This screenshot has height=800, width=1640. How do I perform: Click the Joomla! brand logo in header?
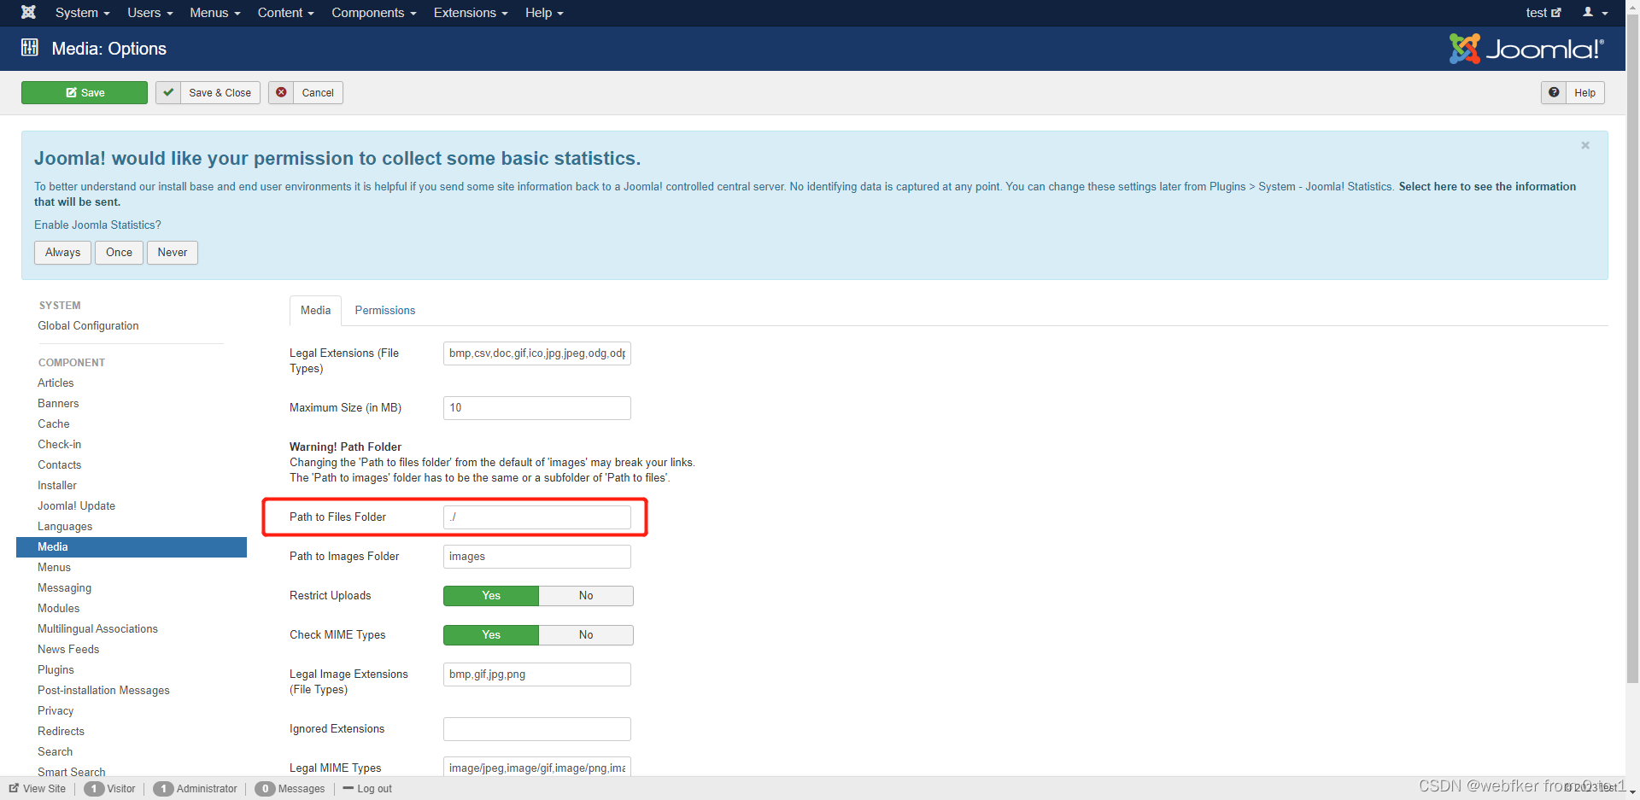tap(1526, 49)
